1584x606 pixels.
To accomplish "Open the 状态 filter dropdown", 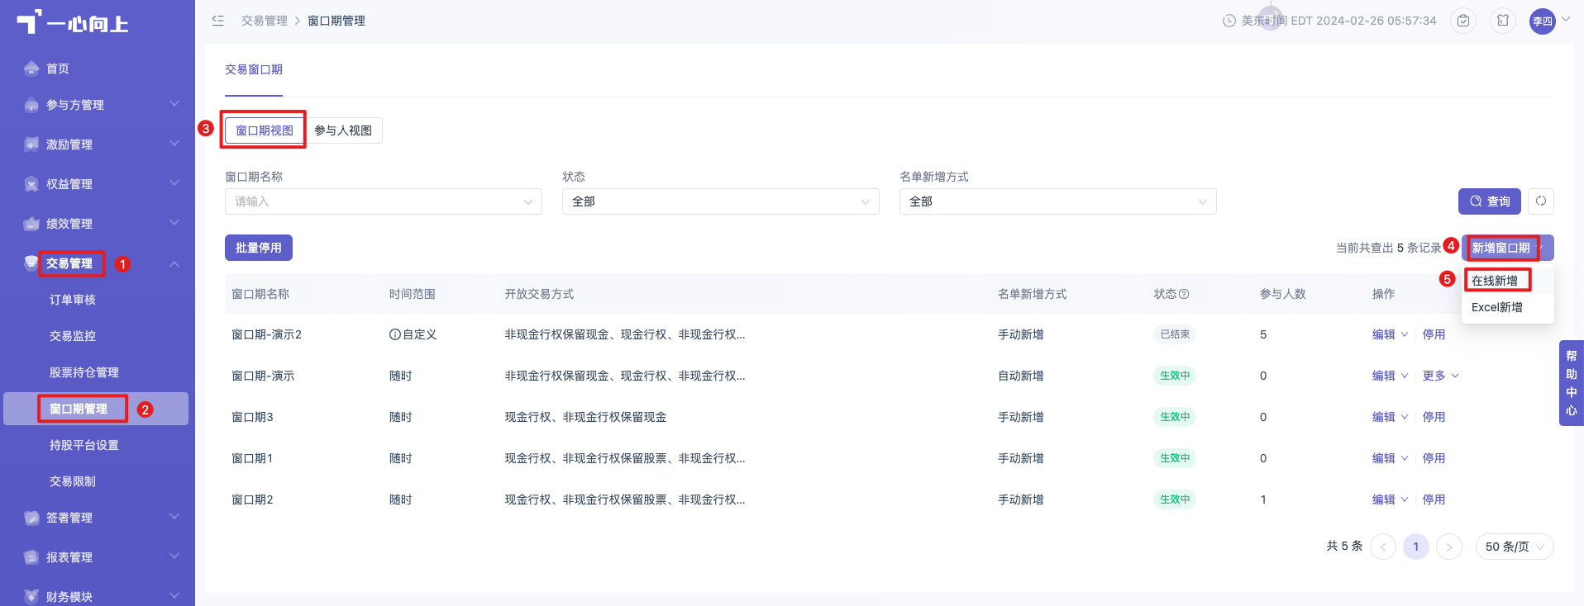I will [721, 201].
